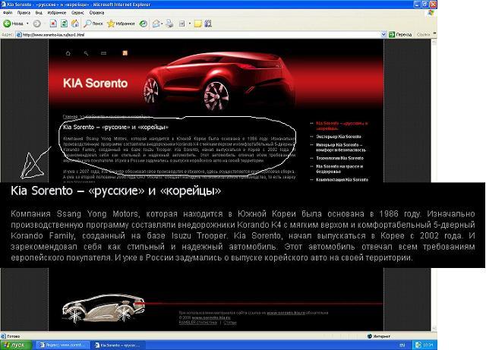Click the RSS feed icon on the site header

(125, 53)
